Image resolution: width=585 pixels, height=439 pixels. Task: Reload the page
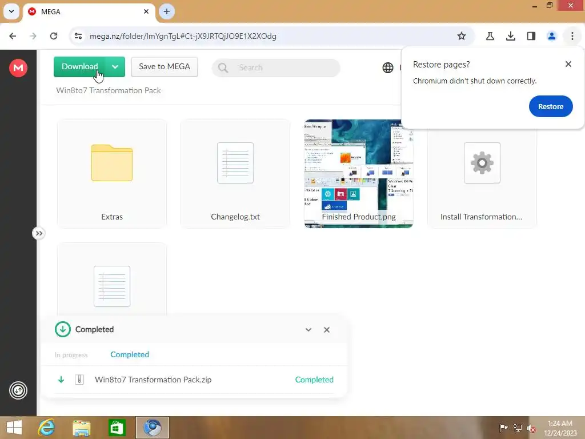[x=54, y=36]
